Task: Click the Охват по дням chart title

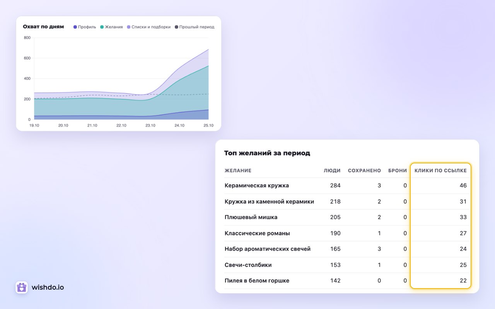Action: click(43, 27)
